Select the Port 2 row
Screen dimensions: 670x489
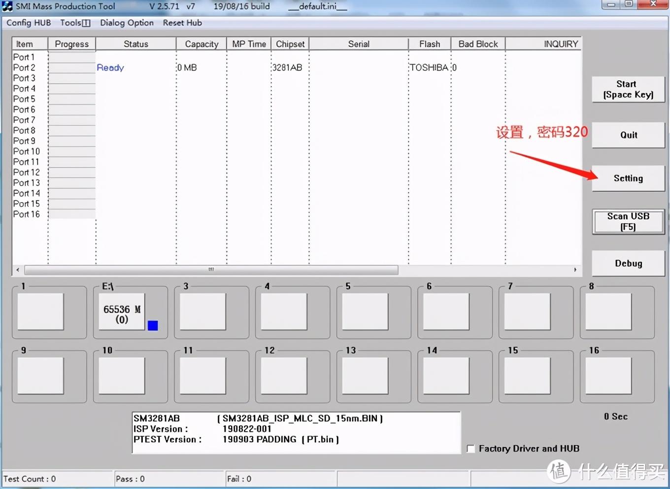click(x=297, y=68)
